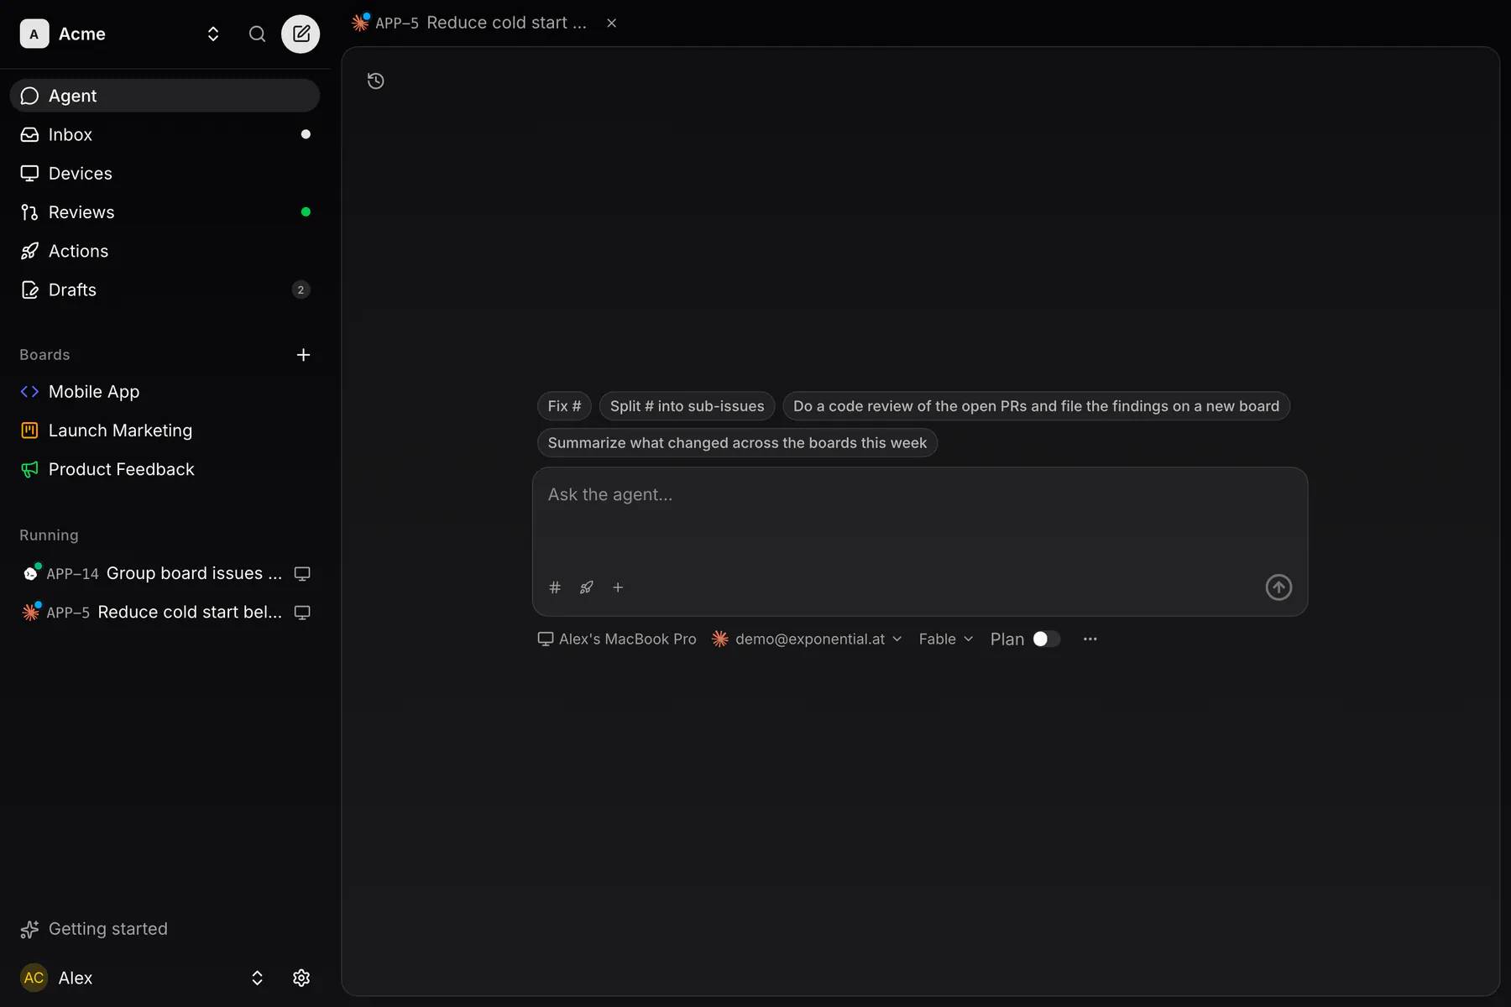Expand the Acme workspace switcher

click(x=213, y=34)
